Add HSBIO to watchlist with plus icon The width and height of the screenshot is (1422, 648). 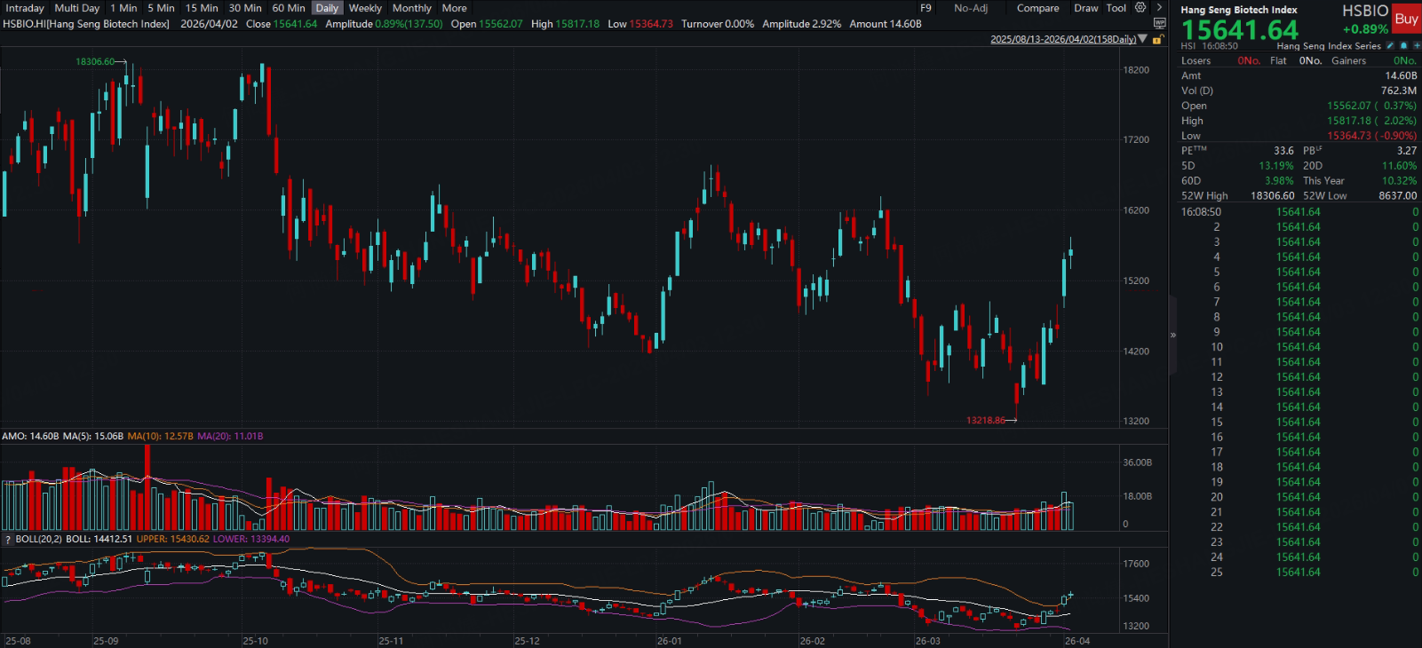[x=1414, y=46]
